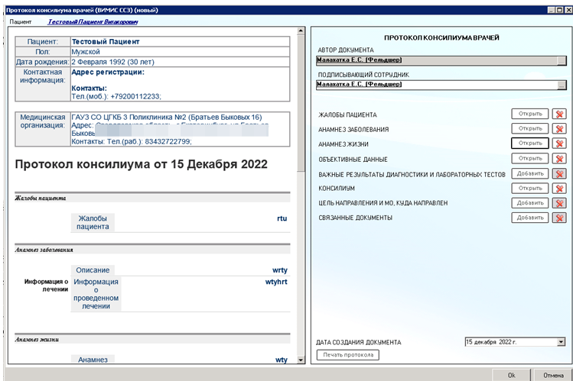
Task: Click the Анамнез value wty
Action: point(282,360)
